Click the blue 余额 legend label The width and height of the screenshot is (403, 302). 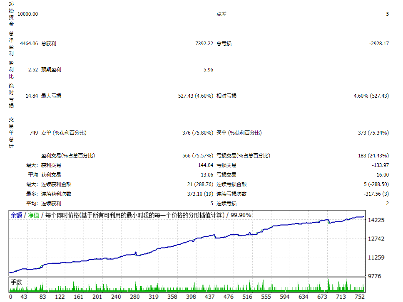[16, 215]
